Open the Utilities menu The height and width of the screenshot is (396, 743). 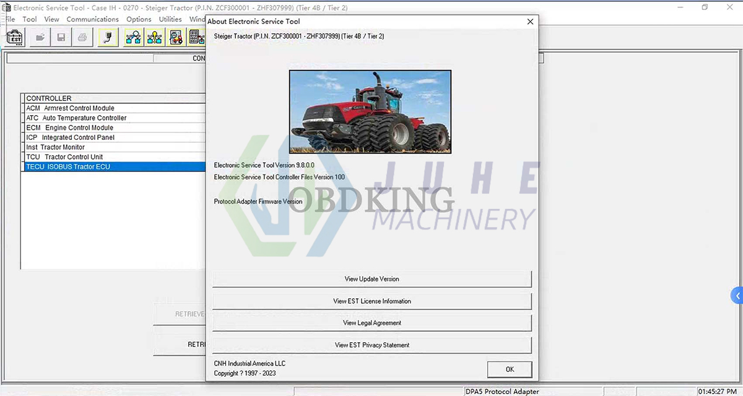pos(170,19)
